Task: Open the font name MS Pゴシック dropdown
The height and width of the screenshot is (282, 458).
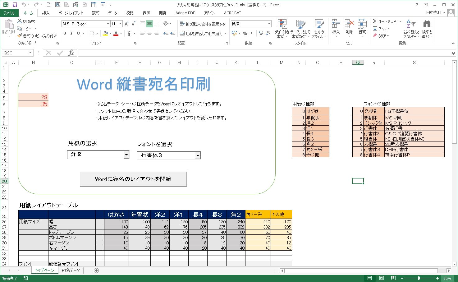Action: tap(108, 24)
